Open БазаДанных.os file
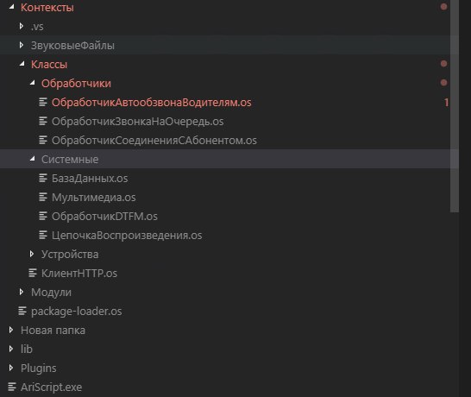The width and height of the screenshot is (471, 397). click(x=90, y=179)
